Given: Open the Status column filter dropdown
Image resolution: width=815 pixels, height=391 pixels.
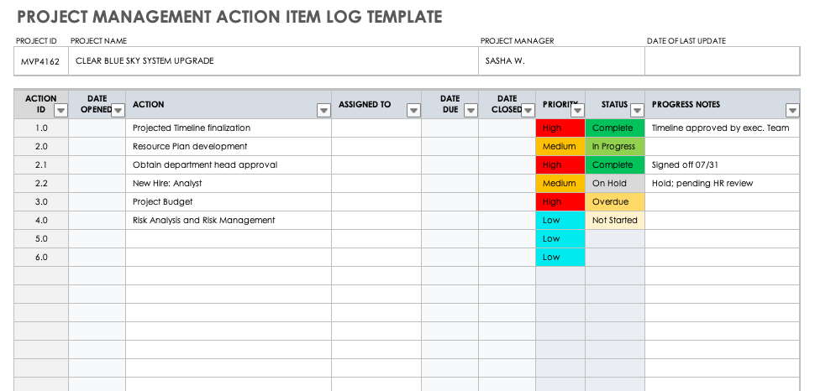Looking at the screenshot, I should coord(637,110).
